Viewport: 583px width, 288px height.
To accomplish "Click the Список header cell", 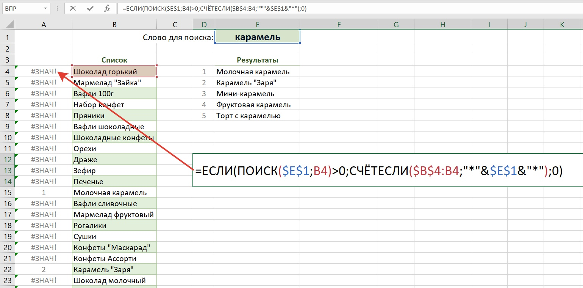I will [x=114, y=60].
